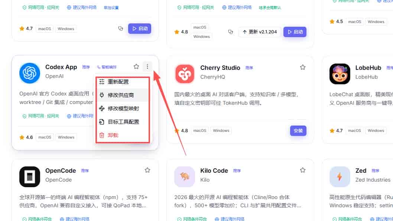Click 推荐 badge beside Cherry Studio title
393x221 pixels.
click(x=249, y=68)
